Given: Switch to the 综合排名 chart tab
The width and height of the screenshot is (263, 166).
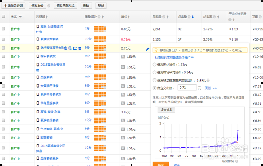Looking at the screenshot, I should click(x=166, y=110).
